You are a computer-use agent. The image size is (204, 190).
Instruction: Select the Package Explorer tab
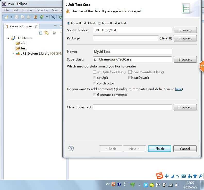pos(21,26)
